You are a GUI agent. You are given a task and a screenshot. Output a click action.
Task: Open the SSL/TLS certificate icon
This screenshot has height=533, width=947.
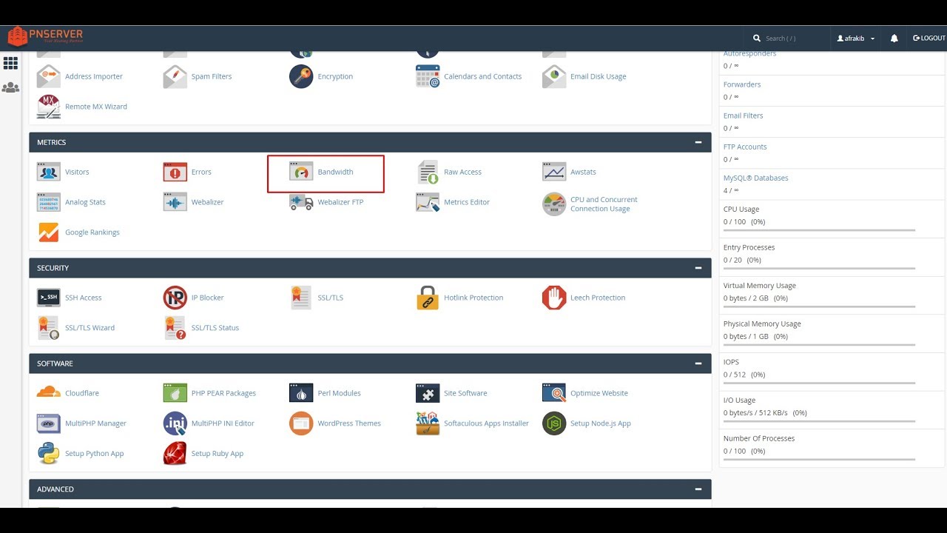click(301, 298)
